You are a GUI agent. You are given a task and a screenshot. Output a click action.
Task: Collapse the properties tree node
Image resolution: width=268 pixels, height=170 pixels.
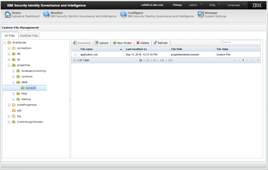(x=9, y=65)
